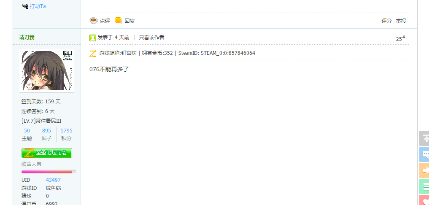
Task: Click the coffee cup 点评 icon
Action: click(x=94, y=21)
